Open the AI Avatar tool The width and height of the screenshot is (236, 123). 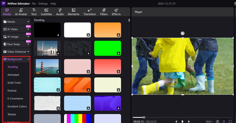click(x=21, y=12)
